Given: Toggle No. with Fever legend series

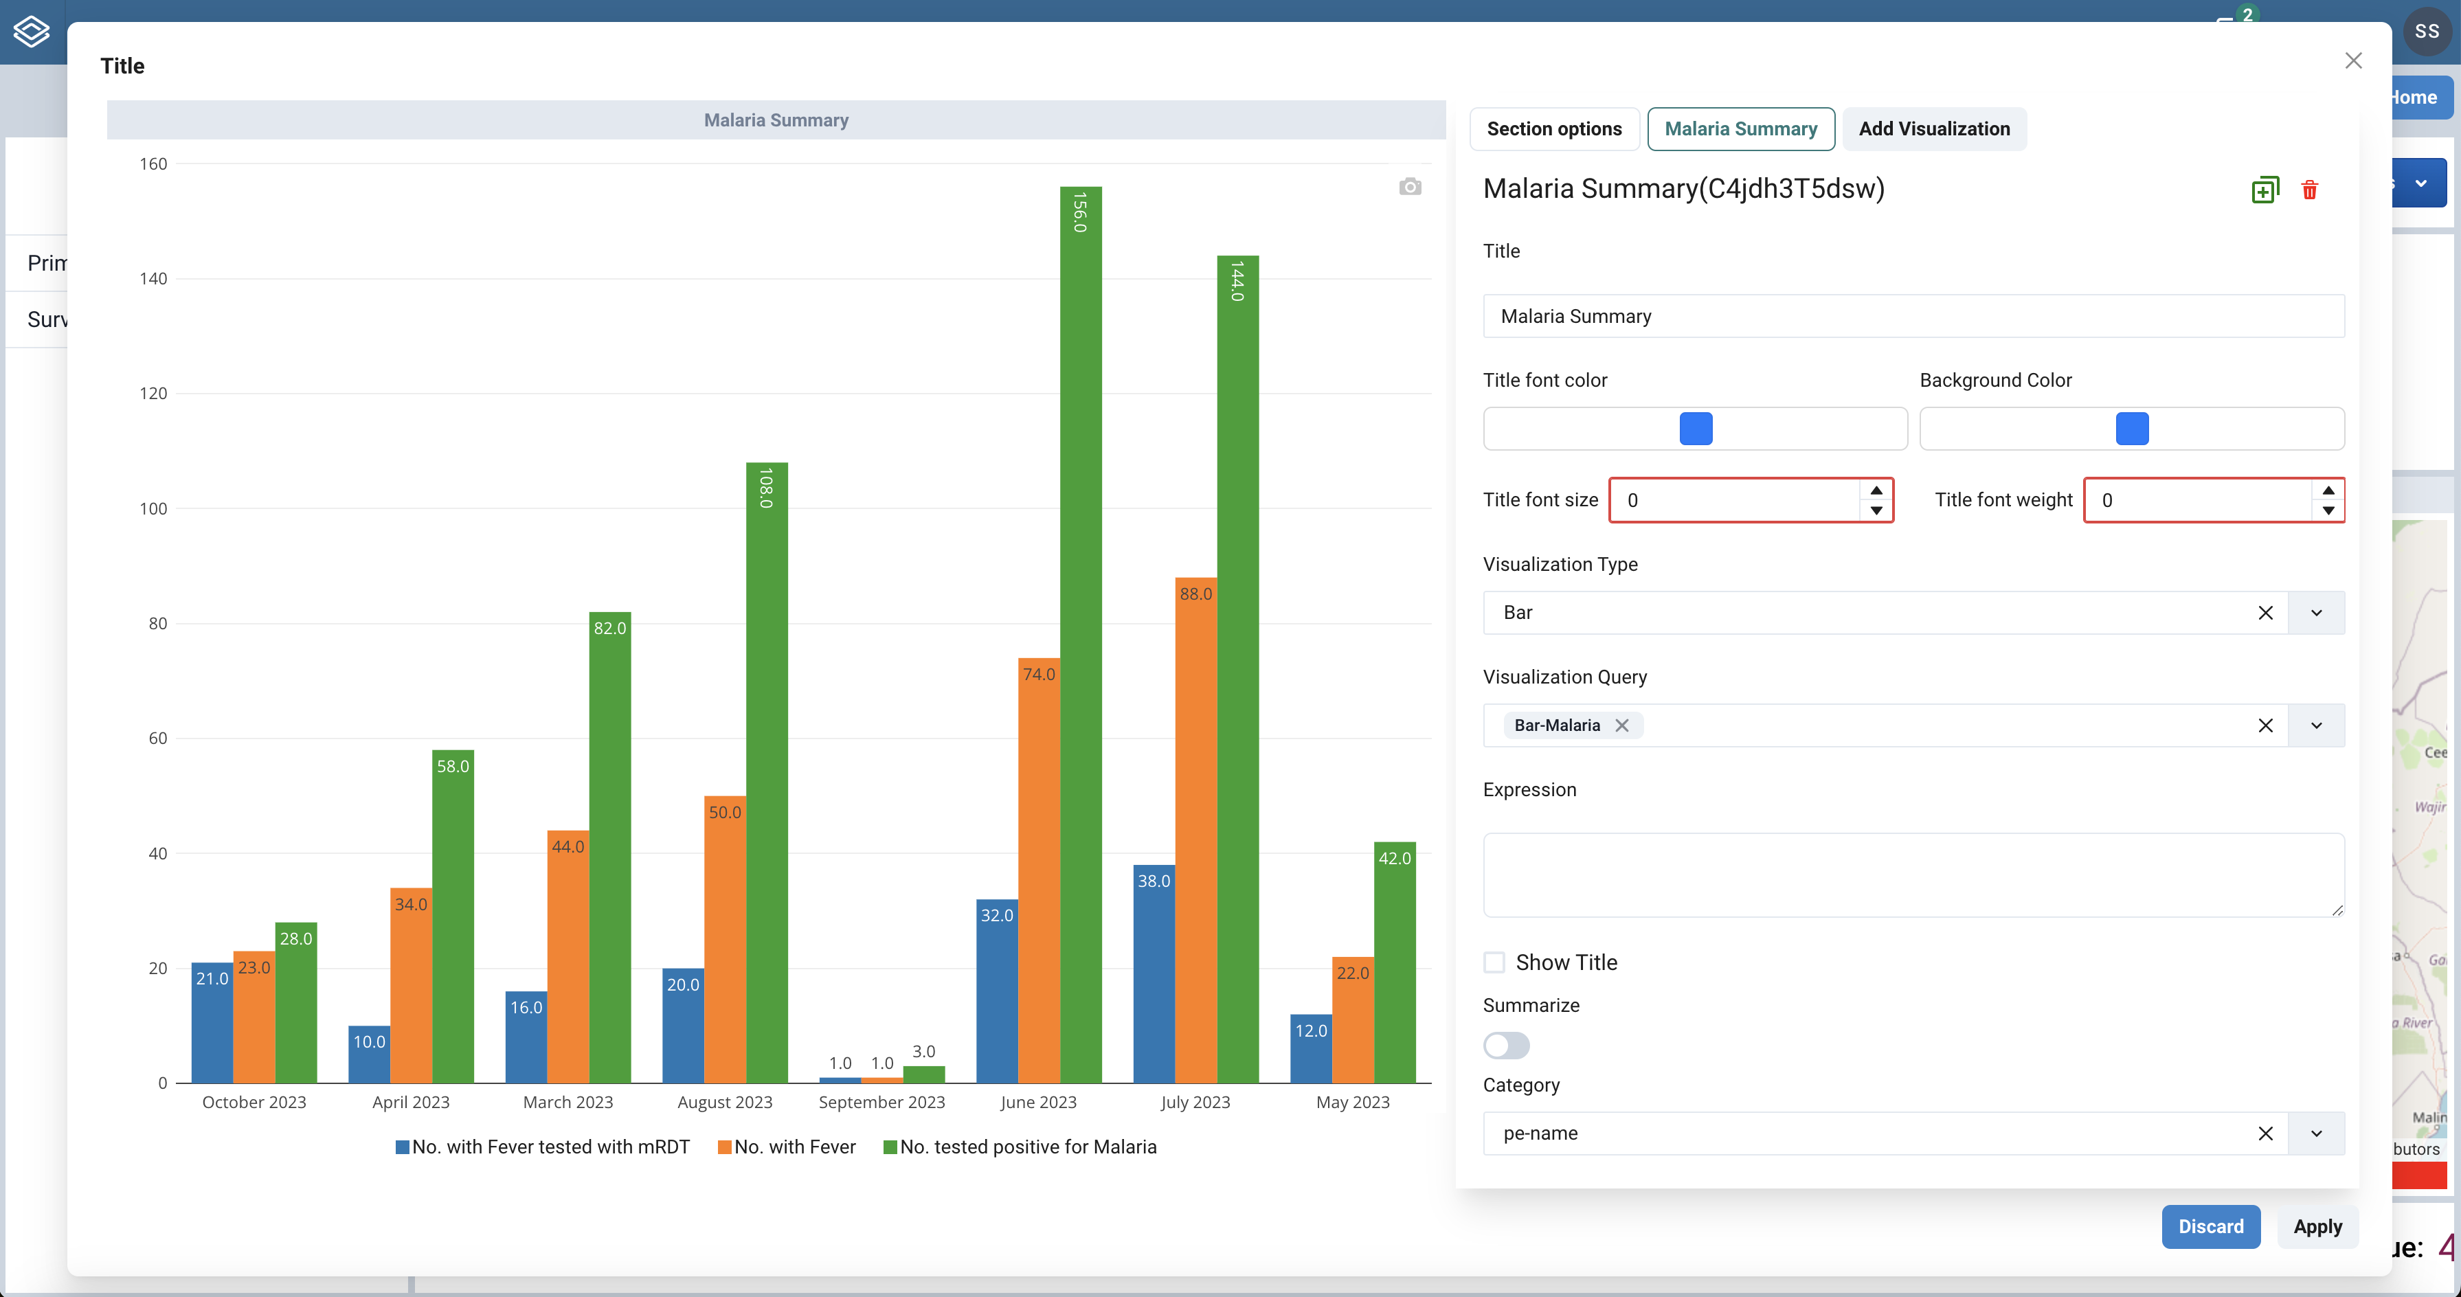Looking at the screenshot, I should coord(786,1147).
